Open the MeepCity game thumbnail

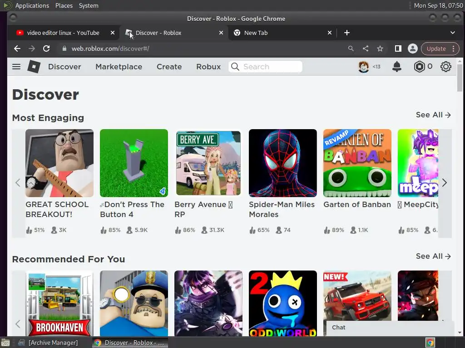(418, 163)
